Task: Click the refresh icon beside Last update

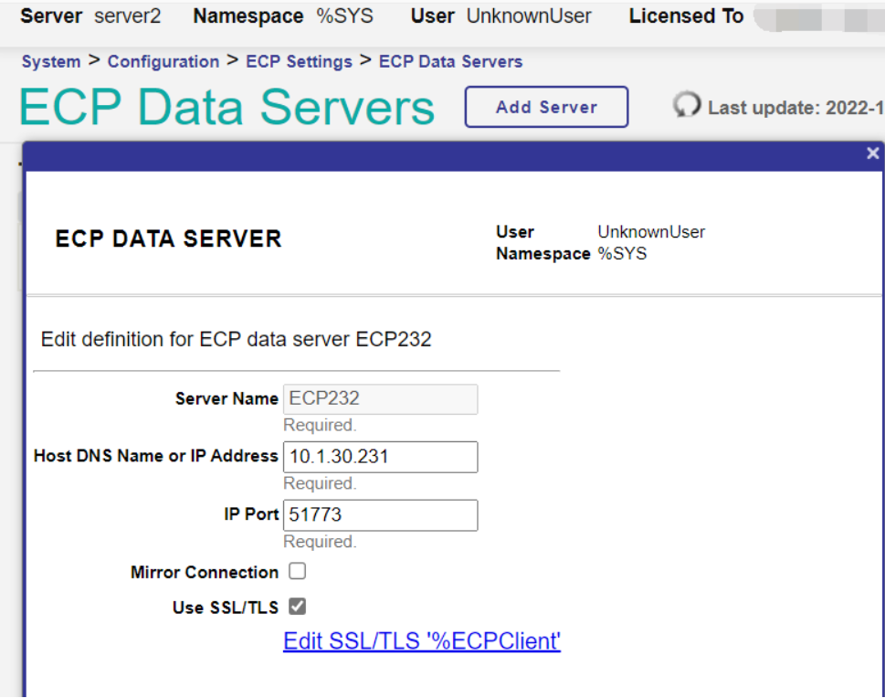Action: [687, 106]
